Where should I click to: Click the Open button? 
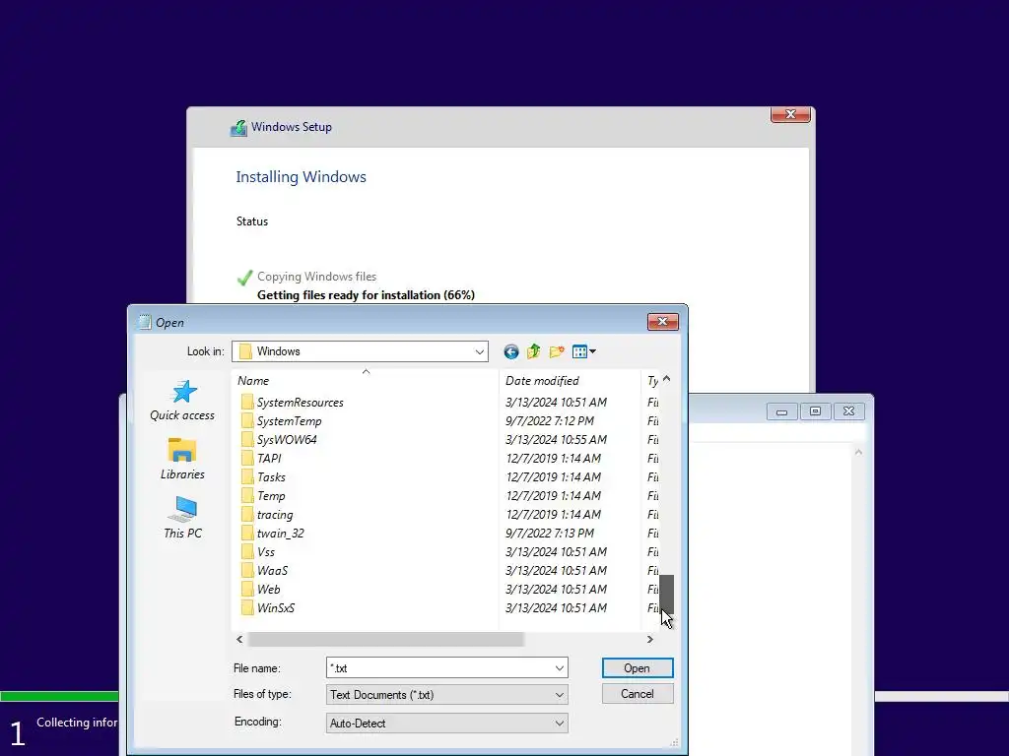point(638,668)
